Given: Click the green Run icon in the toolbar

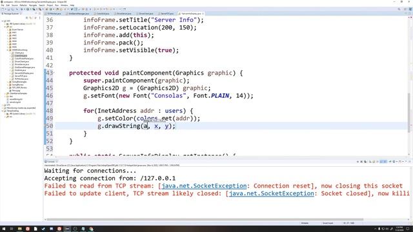Looking at the screenshot, I should point(28,9).
